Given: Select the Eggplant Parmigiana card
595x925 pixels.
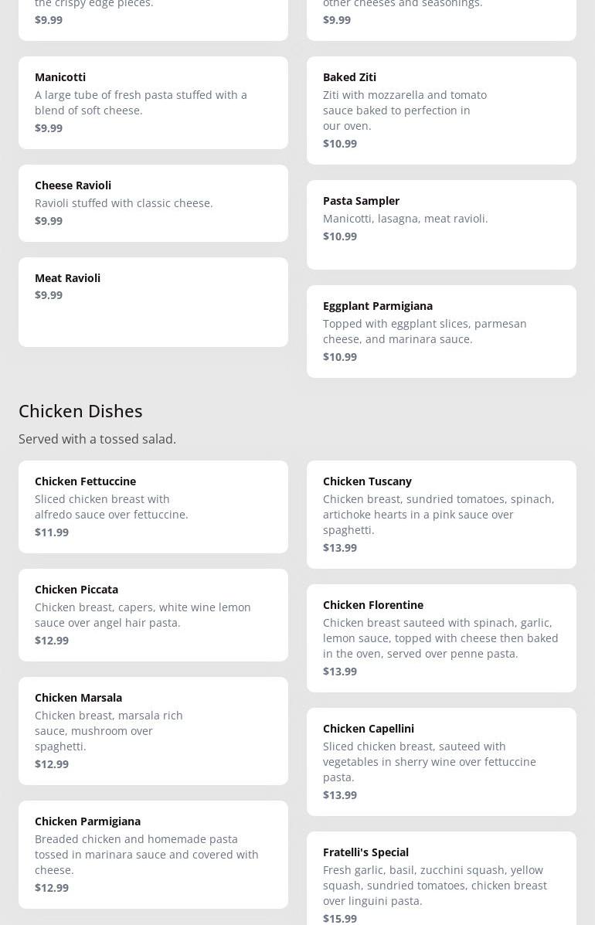Looking at the screenshot, I should 441,331.
